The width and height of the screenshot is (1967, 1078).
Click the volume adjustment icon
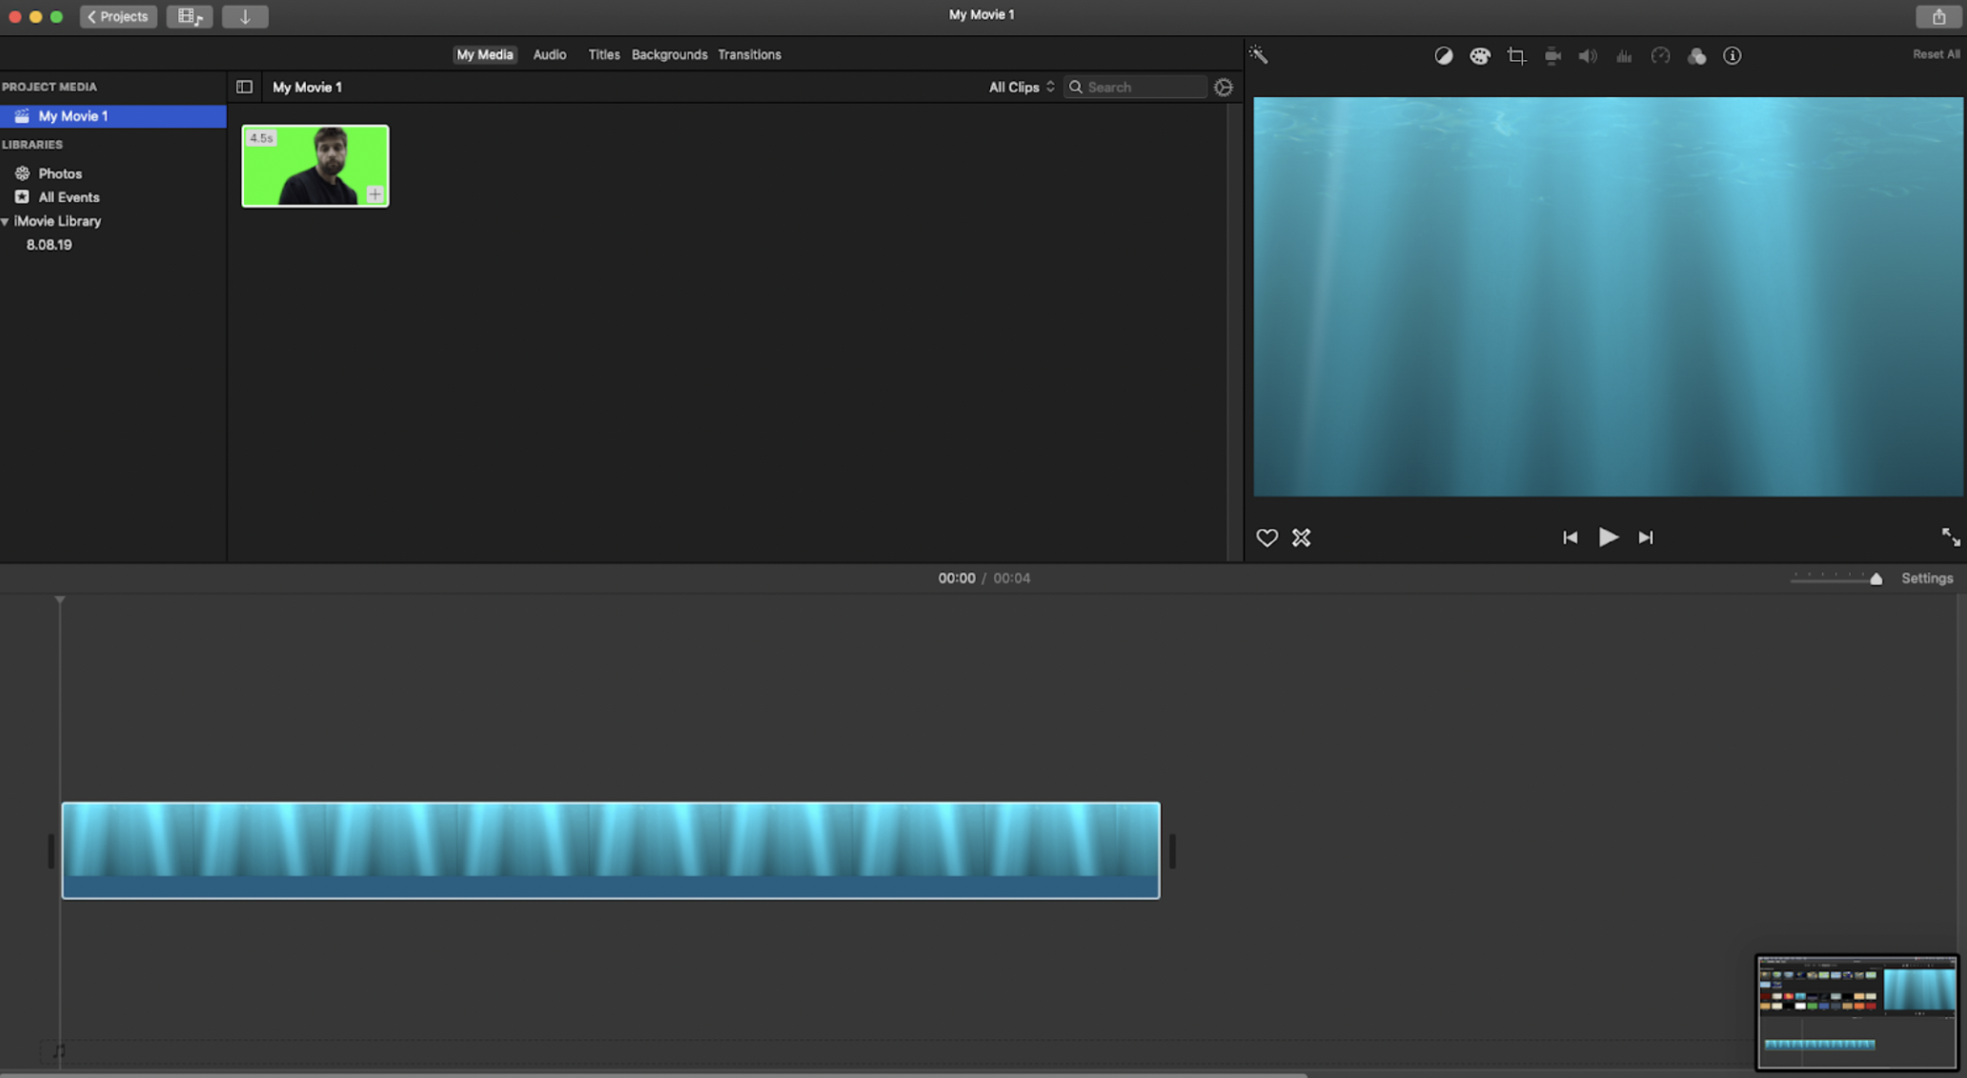pos(1588,55)
